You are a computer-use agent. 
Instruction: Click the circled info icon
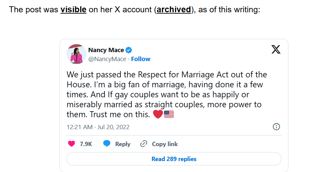click(276, 127)
